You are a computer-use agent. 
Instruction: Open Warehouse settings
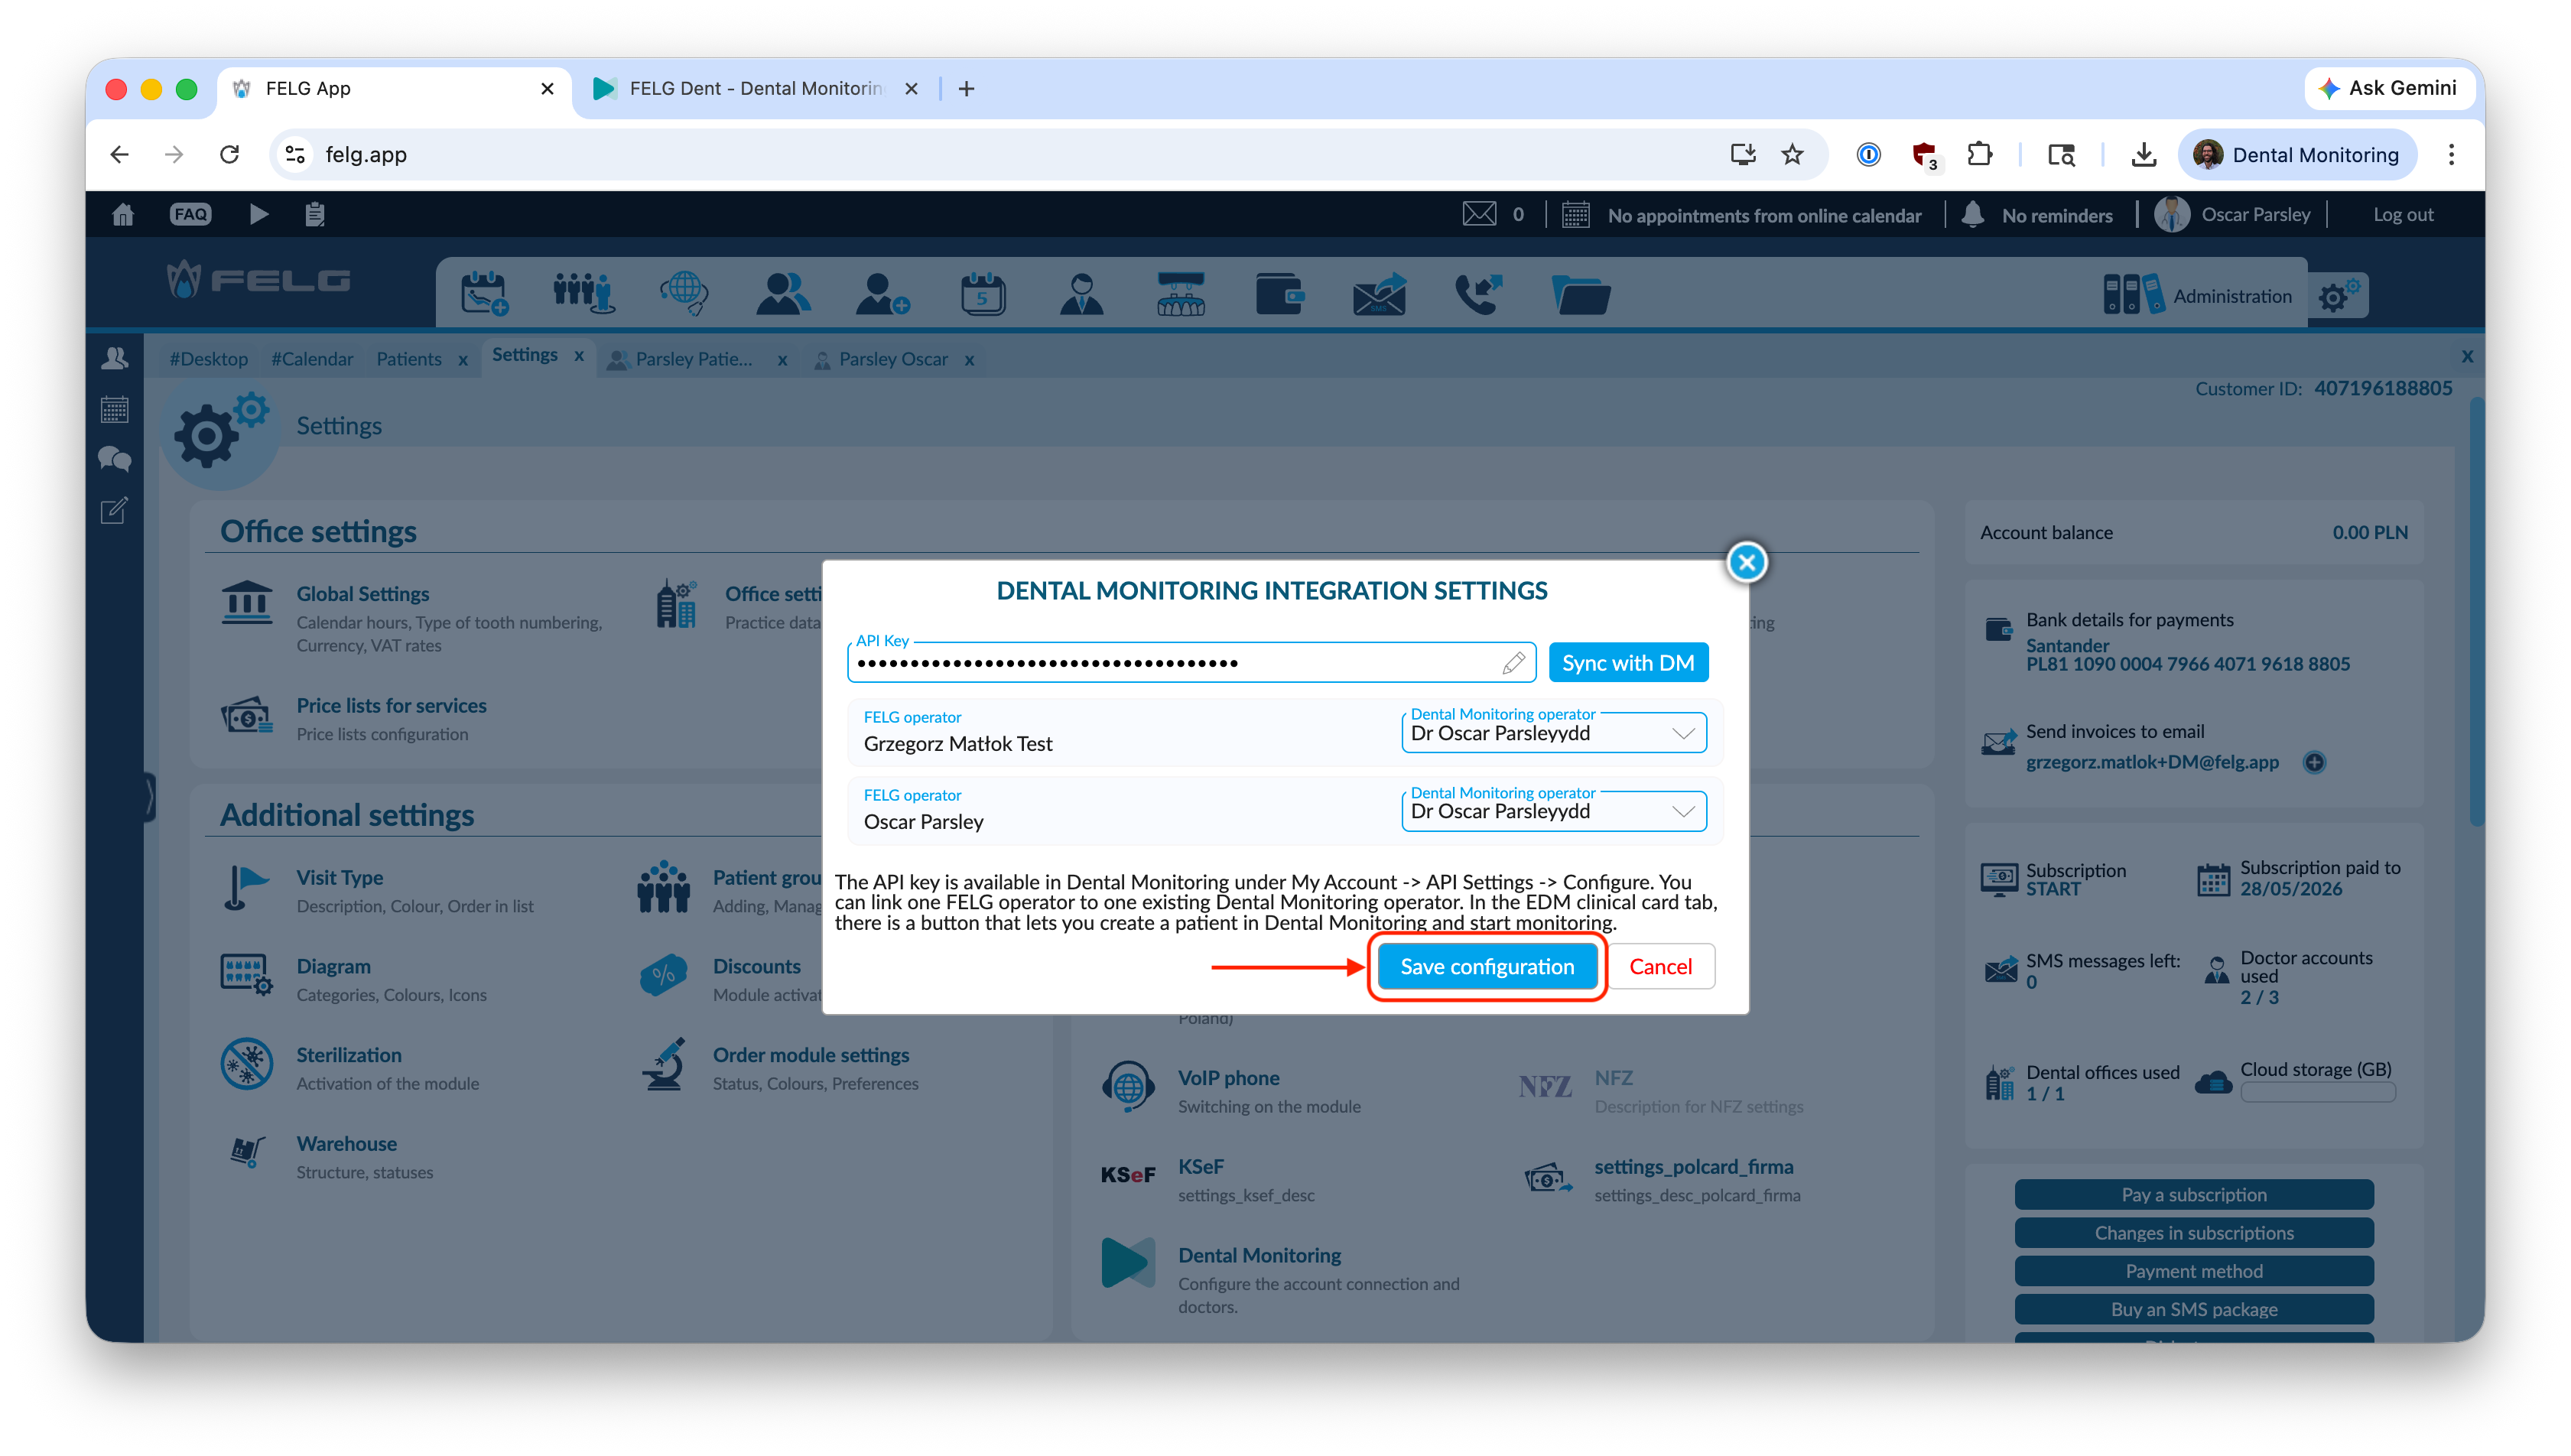click(346, 1144)
